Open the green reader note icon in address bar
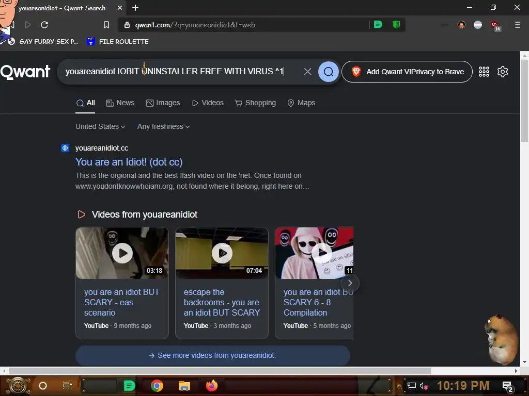The height and width of the screenshot is (396, 529). coord(378,24)
